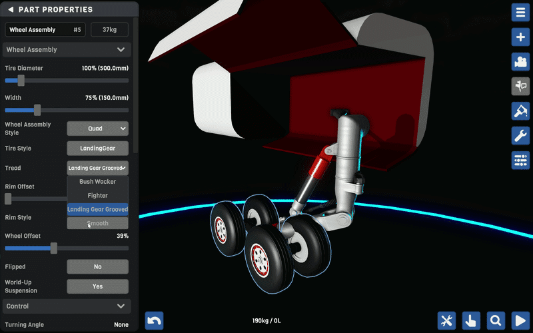Toggle World-Up Suspension from Yes
533x333 pixels.
97,286
